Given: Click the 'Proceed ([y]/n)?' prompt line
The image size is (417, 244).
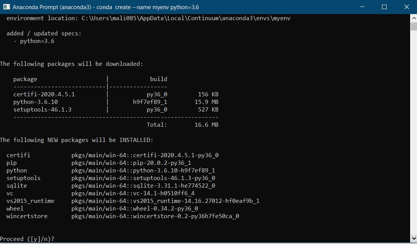Looking at the screenshot, I should coord(27,239).
